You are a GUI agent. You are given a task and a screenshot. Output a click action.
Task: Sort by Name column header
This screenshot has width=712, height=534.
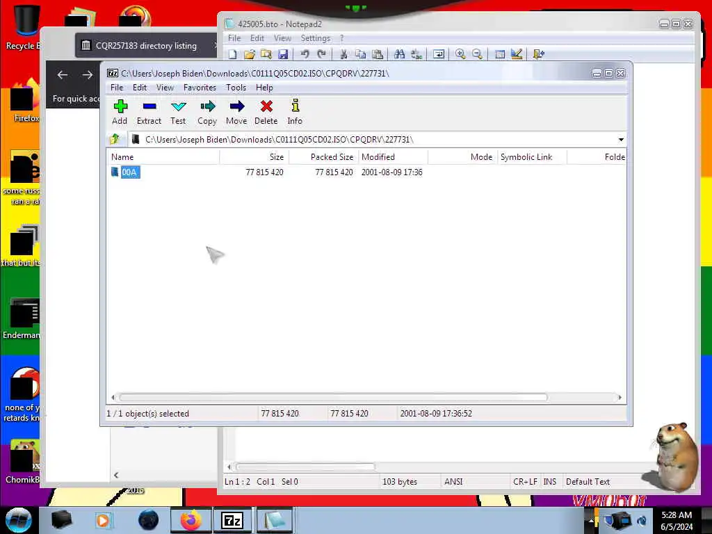(164, 157)
